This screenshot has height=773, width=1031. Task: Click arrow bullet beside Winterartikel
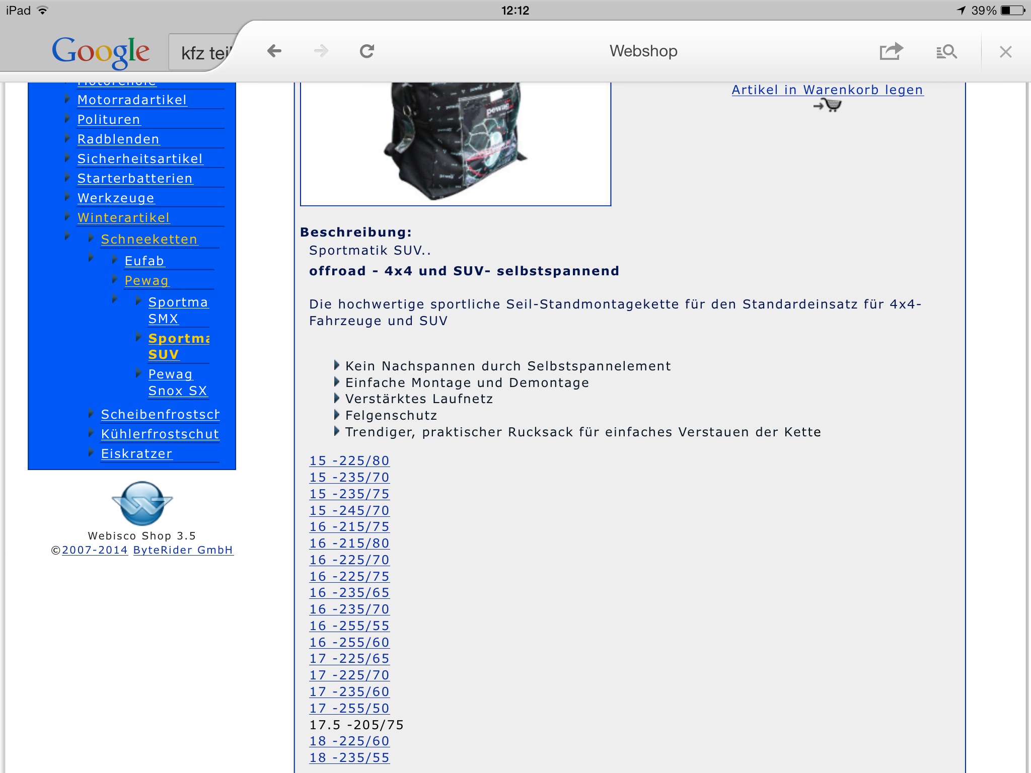pos(67,217)
